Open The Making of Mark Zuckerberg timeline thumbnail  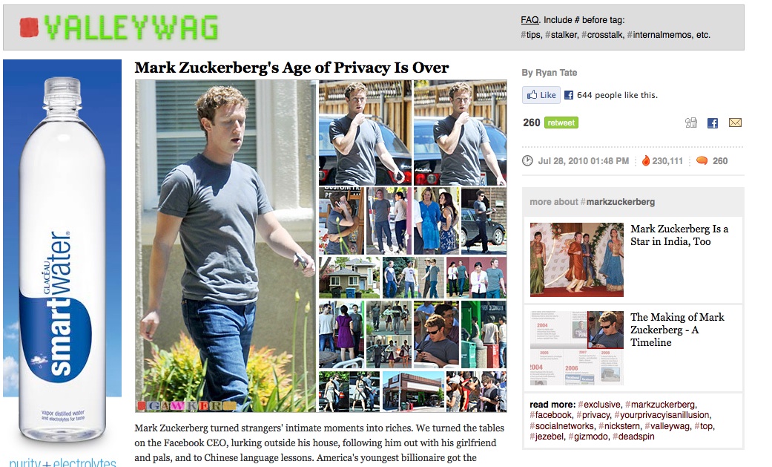[577, 347]
